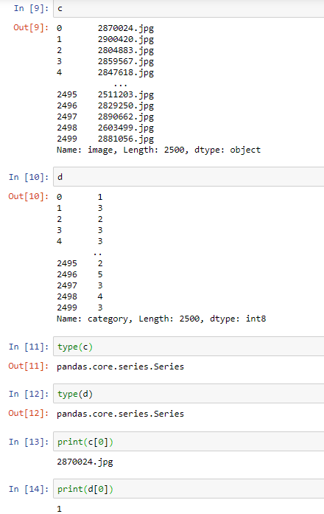Viewport: 324px width, 514px height.
Task: Select the Out[10] prompt label
Action: point(29,196)
